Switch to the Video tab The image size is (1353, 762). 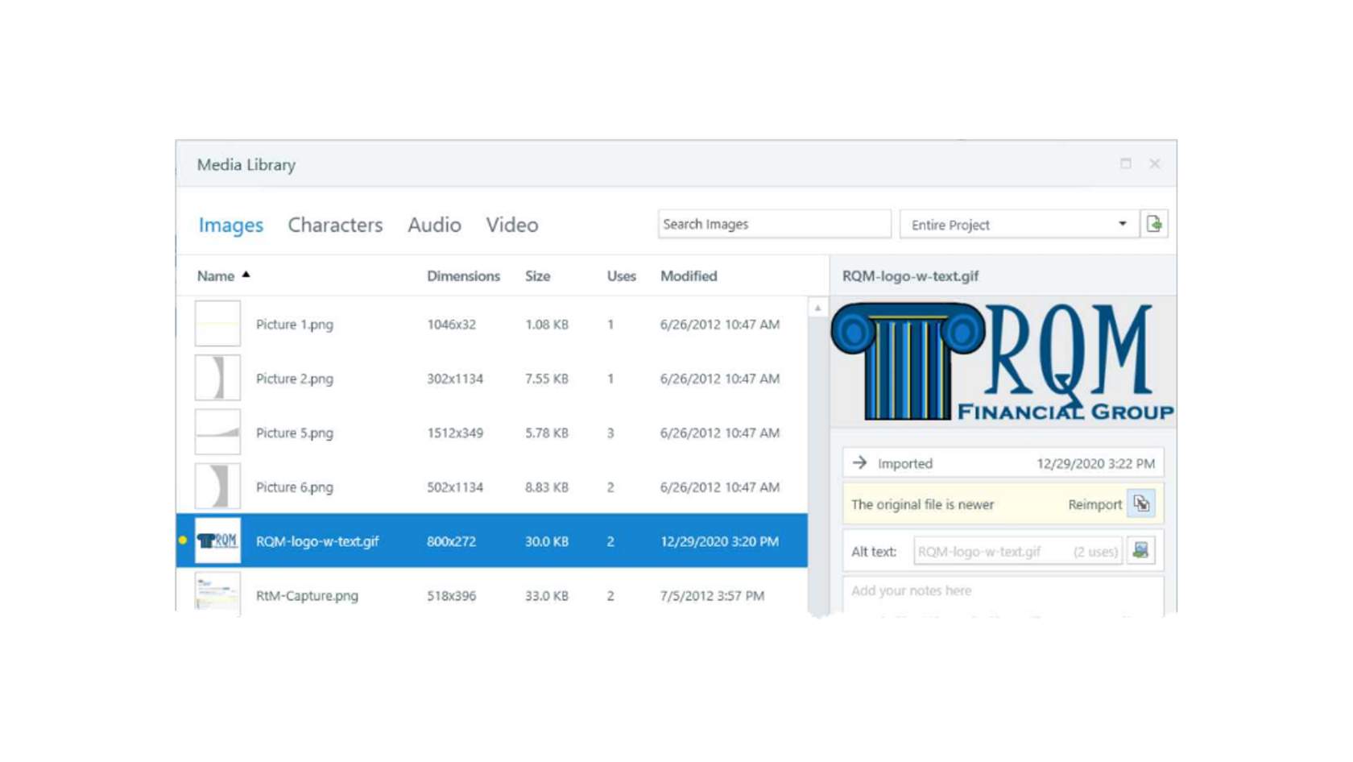pos(512,225)
